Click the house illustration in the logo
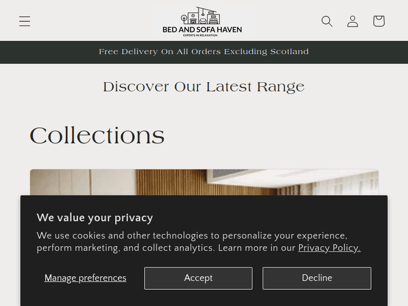Image resolution: width=408 pixels, height=306 pixels. (202, 15)
